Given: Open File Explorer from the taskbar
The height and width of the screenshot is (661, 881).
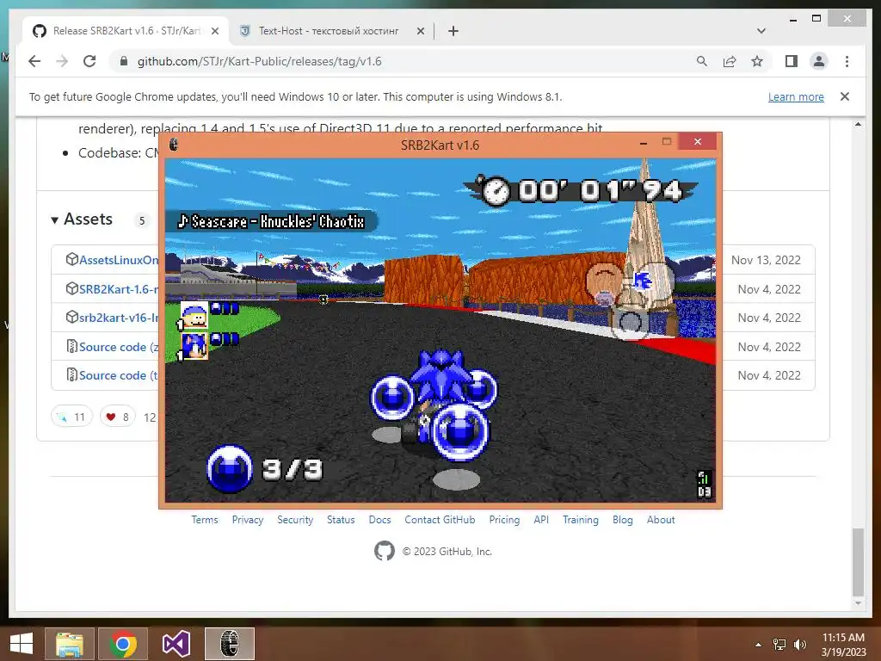Looking at the screenshot, I should [70, 644].
